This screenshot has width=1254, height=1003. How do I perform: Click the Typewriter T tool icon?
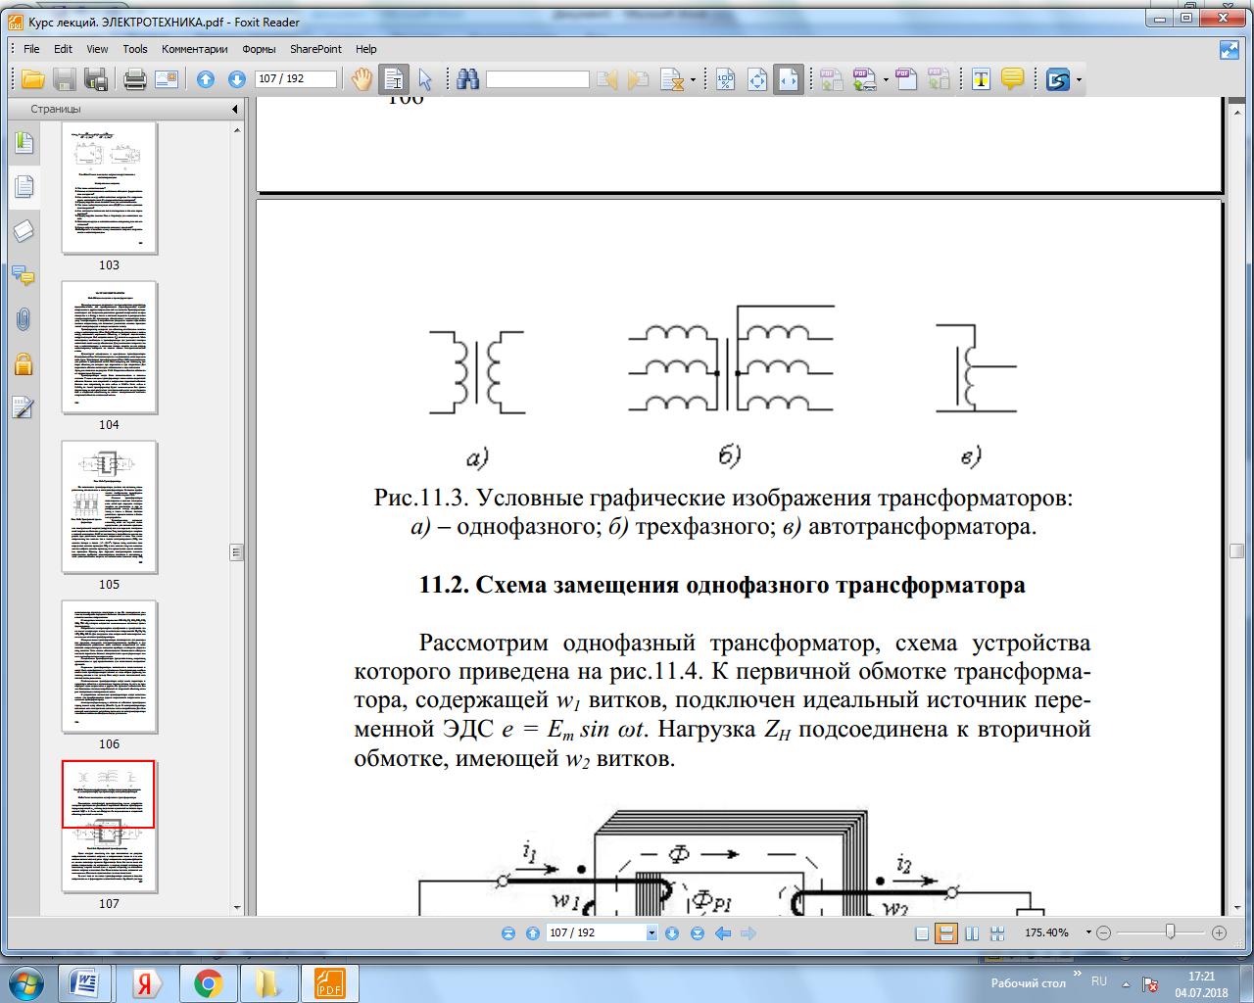[981, 79]
